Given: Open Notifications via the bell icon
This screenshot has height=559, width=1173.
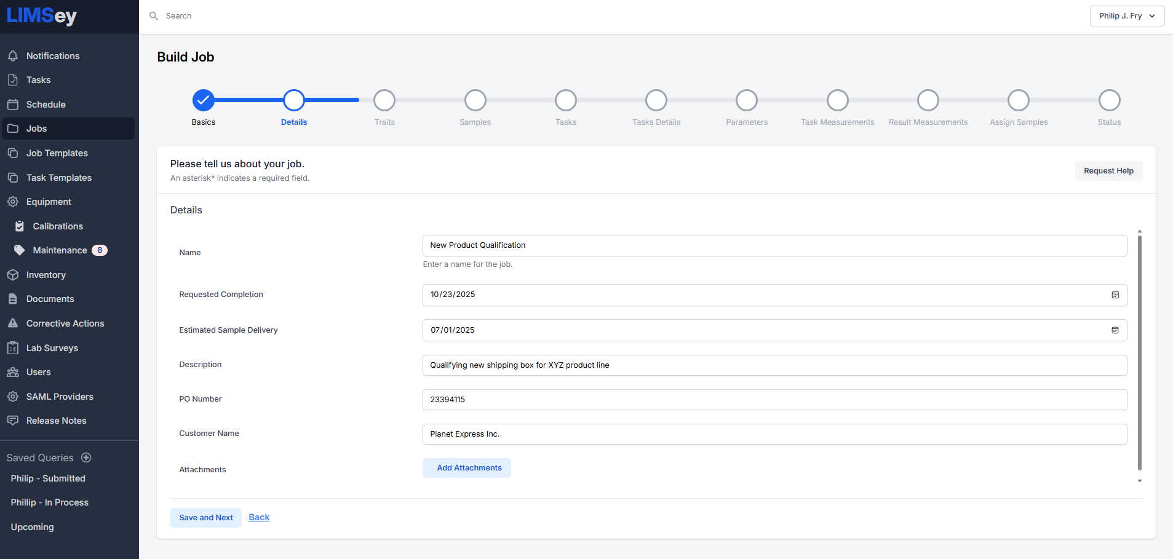Looking at the screenshot, I should click(13, 56).
